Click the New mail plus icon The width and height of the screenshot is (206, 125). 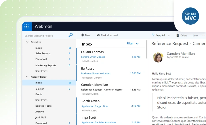(82, 35)
